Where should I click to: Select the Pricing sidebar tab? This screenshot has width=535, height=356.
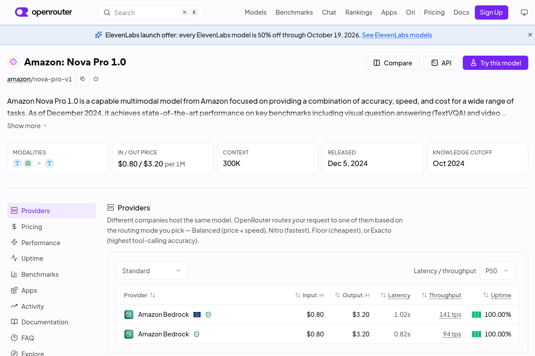(x=52, y=227)
